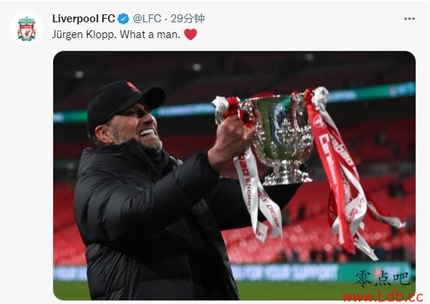The width and height of the screenshot is (430, 304).
Task: Open the tweet via 29分钟 timestamp
Action: 188,19
